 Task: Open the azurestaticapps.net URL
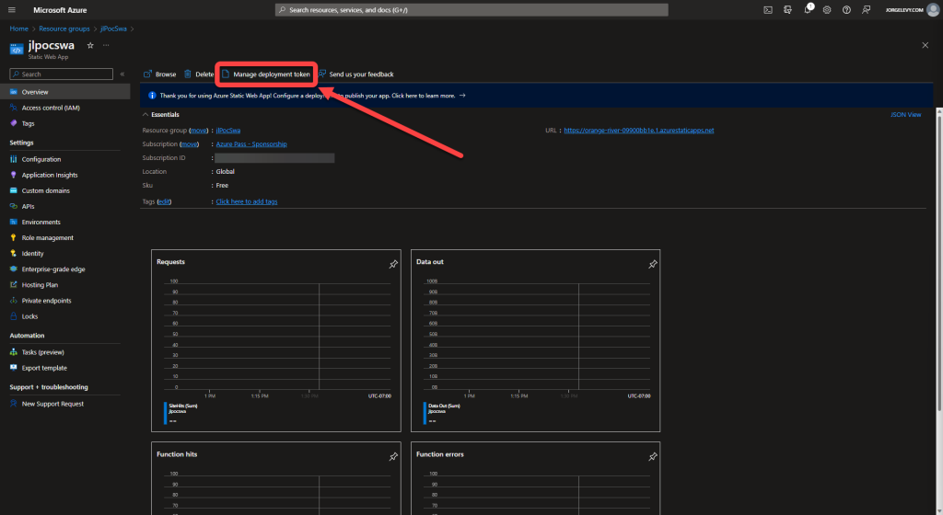(639, 131)
